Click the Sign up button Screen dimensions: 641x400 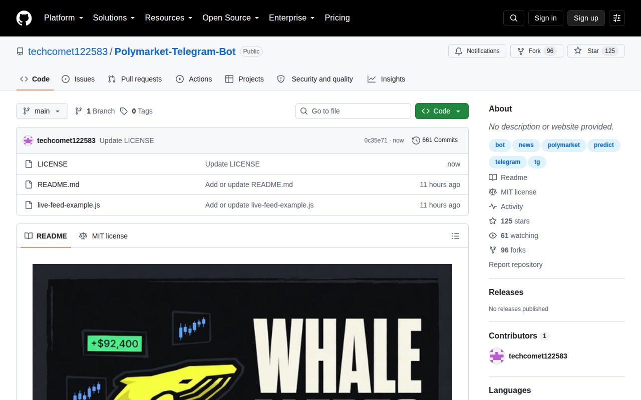(x=586, y=18)
